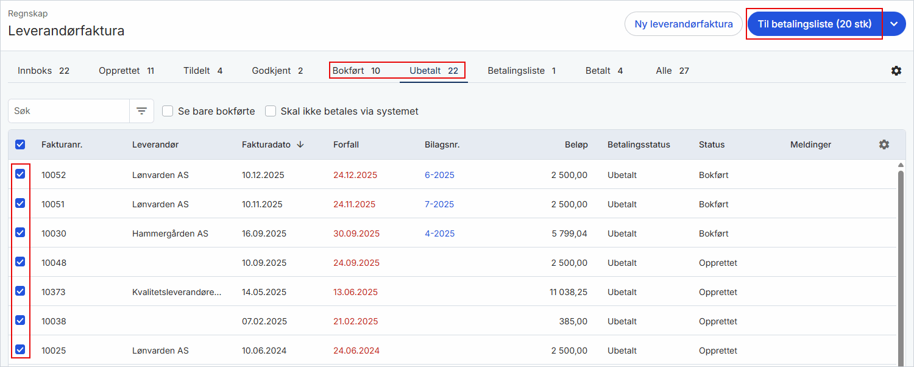Switch to the Innboks tab
This screenshot has height=367, width=914.
tap(43, 71)
